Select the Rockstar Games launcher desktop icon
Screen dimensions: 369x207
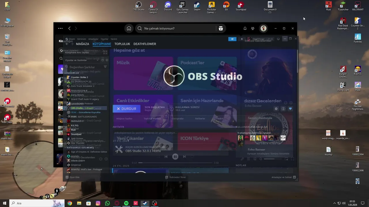[212, 7]
